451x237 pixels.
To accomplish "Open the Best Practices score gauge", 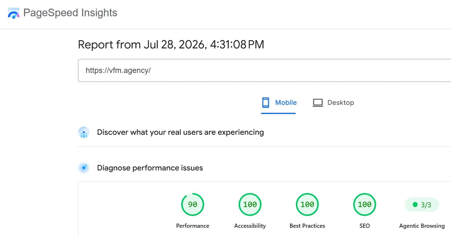I will point(307,205).
